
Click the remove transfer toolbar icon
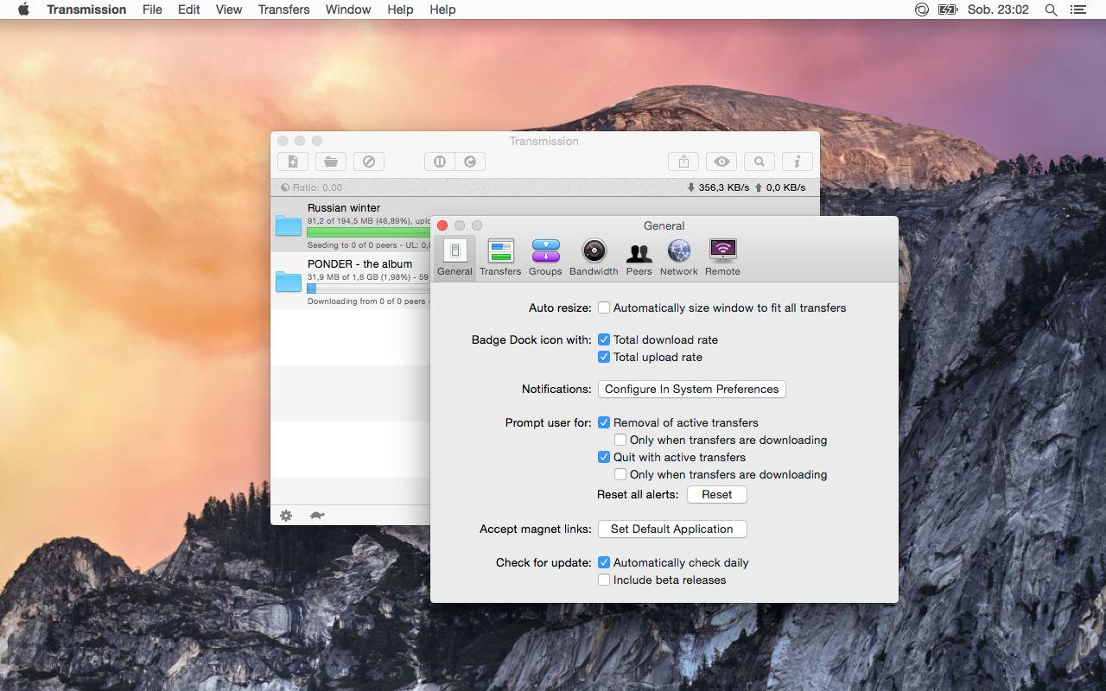pyautogui.click(x=369, y=162)
